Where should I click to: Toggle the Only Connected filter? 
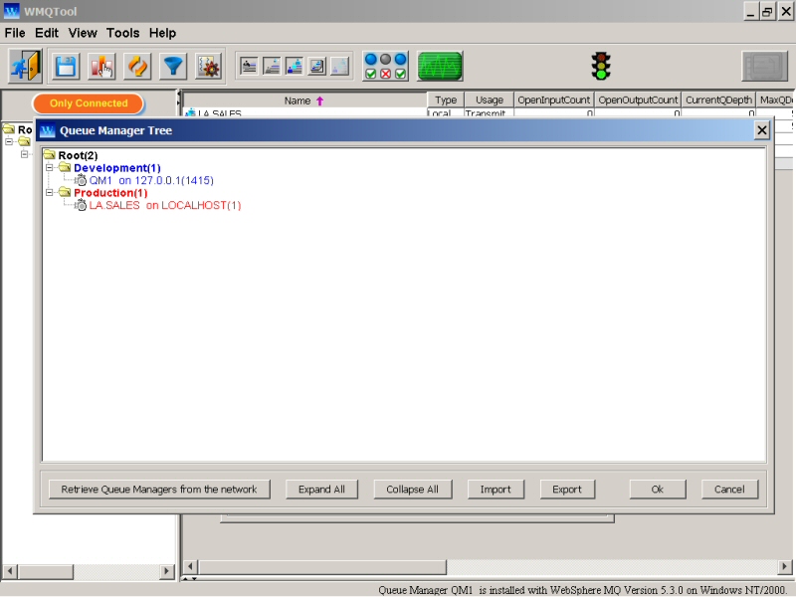click(x=89, y=103)
